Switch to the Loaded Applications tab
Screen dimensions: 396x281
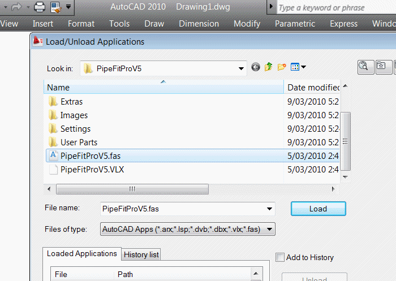[x=82, y=254]
